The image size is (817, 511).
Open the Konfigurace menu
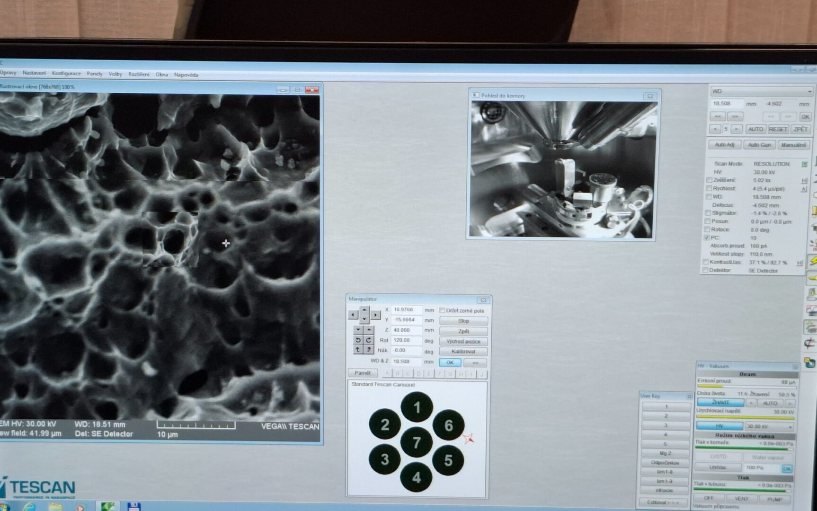point(66,73)
